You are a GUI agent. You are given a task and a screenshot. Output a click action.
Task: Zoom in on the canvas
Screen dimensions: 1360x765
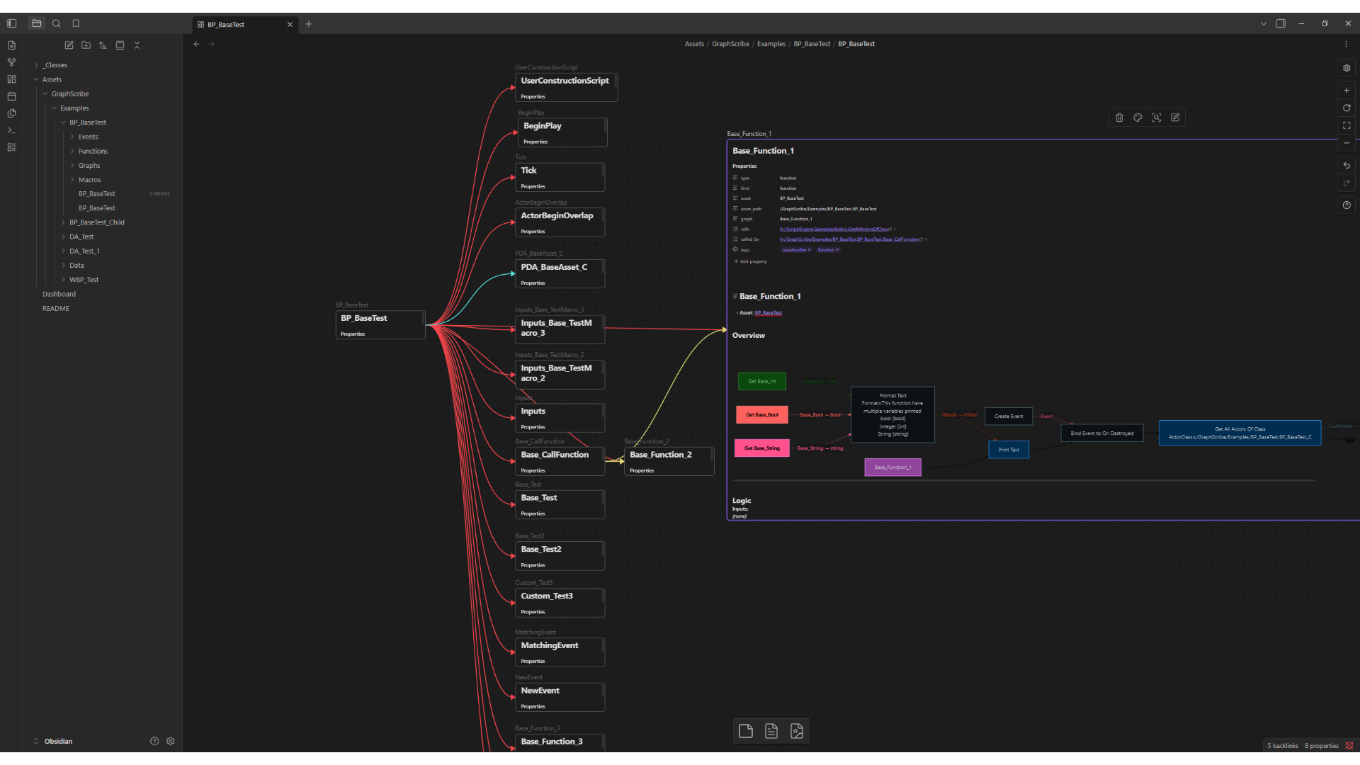(x=1347, y=91)
